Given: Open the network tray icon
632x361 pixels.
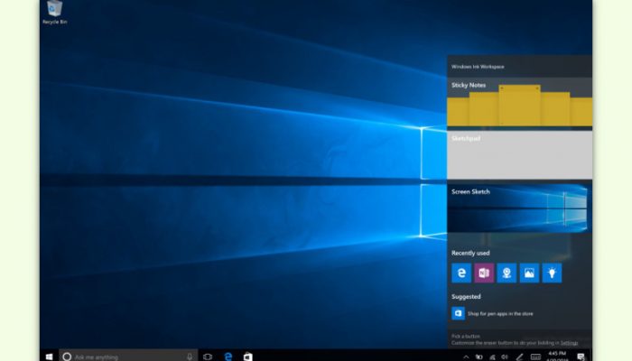Looking at the screenshot, I should click(492, 357).
